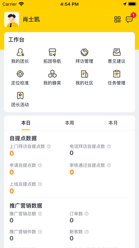Tap the username 肖士凯

point(31,19)
